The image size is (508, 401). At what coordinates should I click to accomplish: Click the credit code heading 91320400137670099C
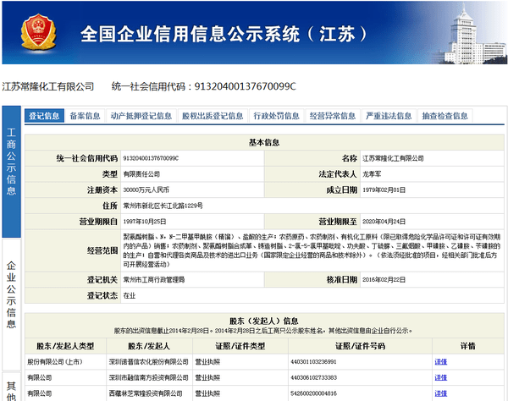[x=245, y=86]
